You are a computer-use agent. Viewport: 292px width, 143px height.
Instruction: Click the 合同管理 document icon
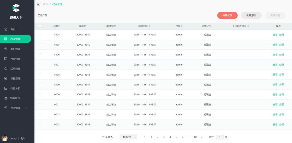point(6,59)
